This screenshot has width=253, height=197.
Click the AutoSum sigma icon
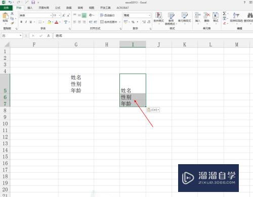point(224,14)
